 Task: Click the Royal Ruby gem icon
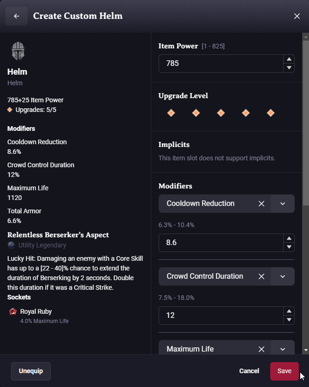[x=13, y=312]
